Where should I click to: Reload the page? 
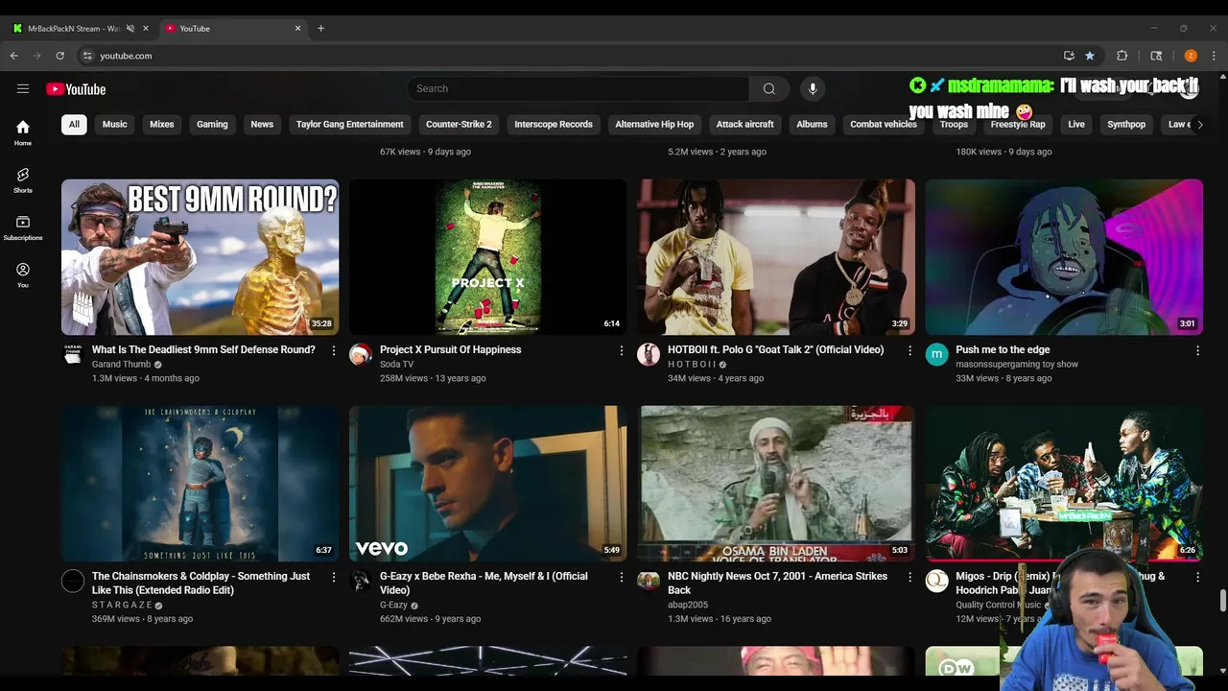(59, 56)
